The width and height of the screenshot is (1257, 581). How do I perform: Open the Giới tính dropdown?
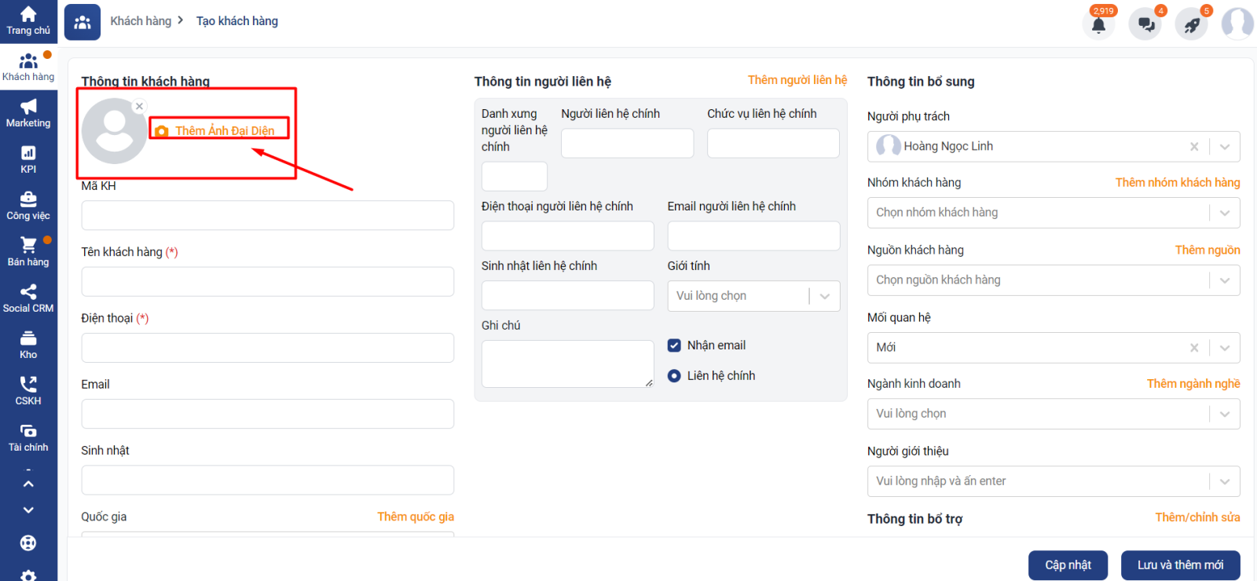(x=825, y=296)
